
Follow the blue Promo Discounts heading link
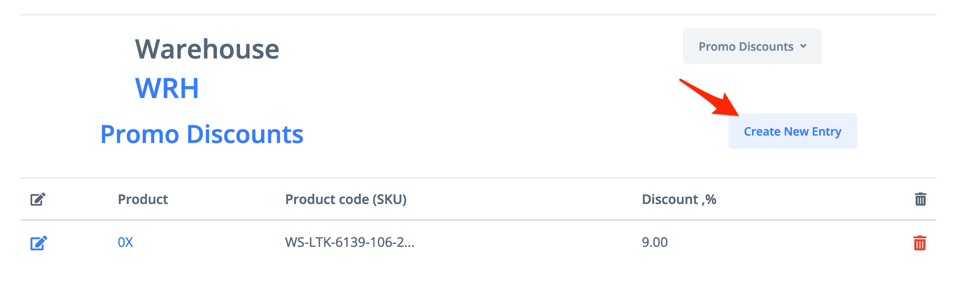click(x=202, y=134)
